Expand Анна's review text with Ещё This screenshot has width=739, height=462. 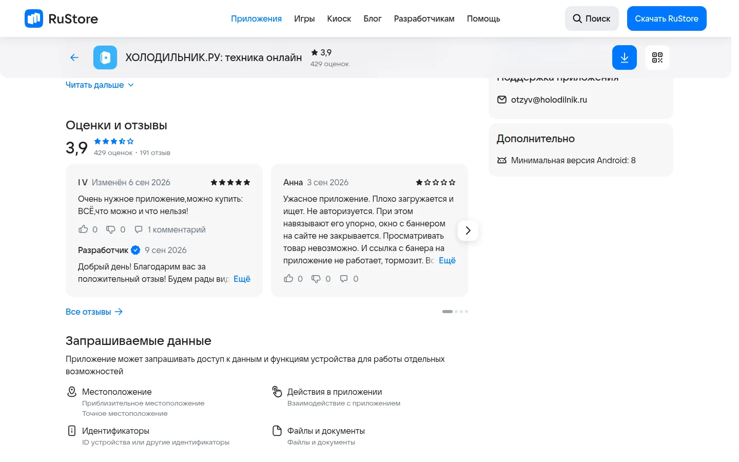[447, 260]
